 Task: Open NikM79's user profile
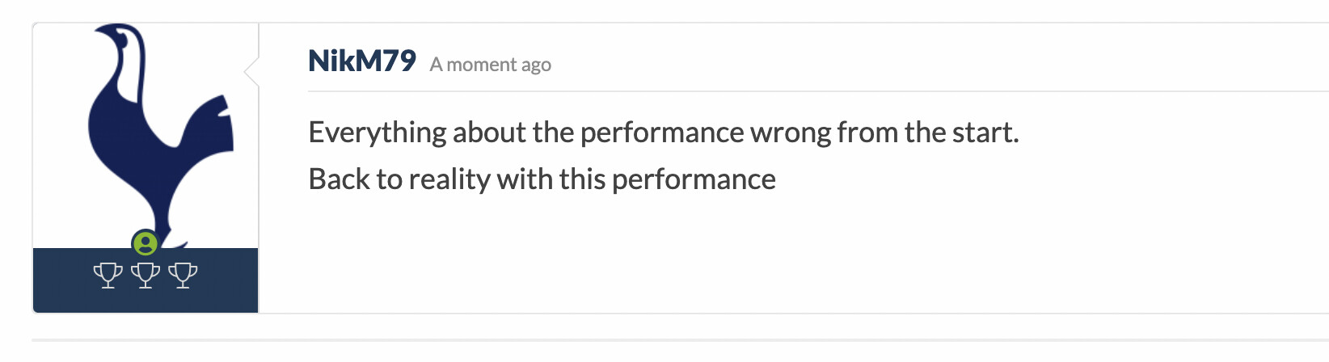click(x=361, y=61)
